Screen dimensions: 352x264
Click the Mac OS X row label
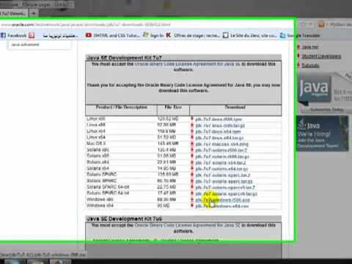[96, 143]
